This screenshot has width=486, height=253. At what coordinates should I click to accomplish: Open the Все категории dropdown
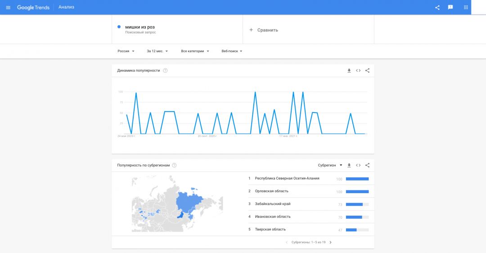tap(195, 51)
